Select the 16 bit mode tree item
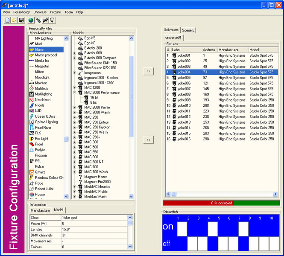The image size is (284, 256). pos(94,98)
